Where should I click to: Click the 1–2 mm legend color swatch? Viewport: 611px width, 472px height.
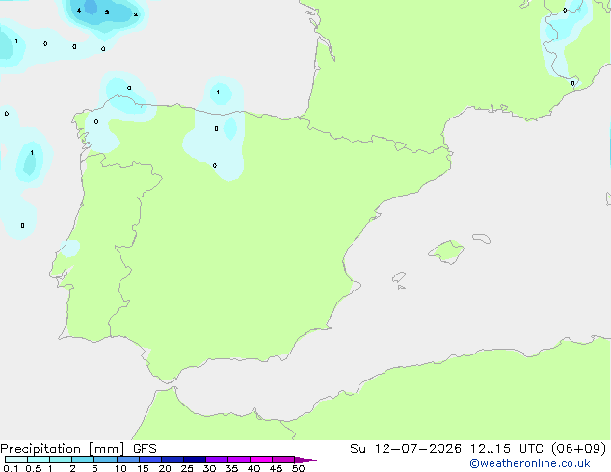pyautogui.click(x=61, y=459)
